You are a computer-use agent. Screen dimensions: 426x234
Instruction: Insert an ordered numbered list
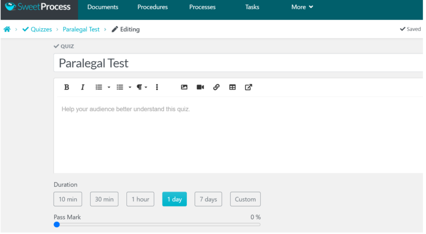(x=99, y=87)
